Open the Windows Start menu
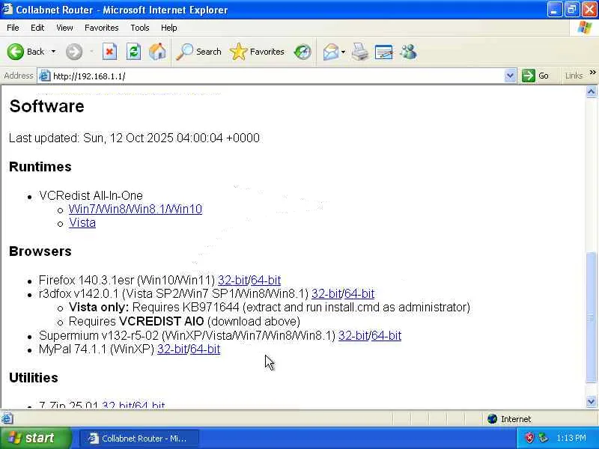Viewport: 599px width, 449px height. 35,438
